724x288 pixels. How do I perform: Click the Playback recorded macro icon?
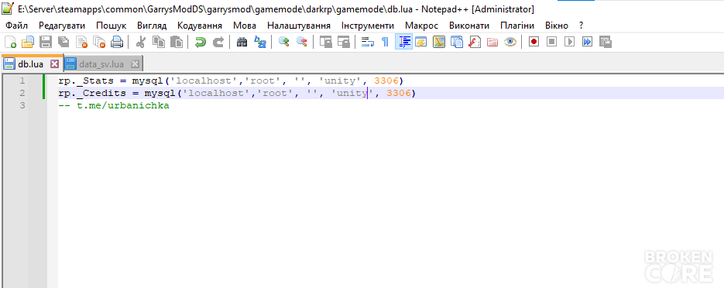(569, 43)
